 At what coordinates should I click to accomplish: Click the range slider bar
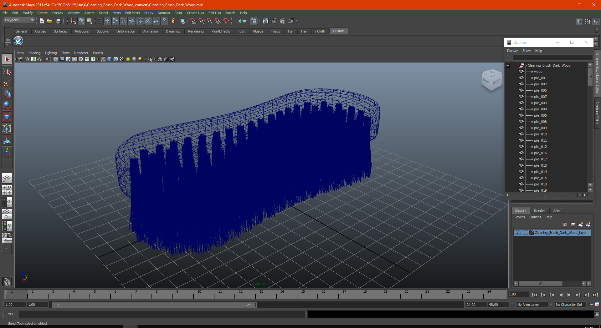[154, 305]
